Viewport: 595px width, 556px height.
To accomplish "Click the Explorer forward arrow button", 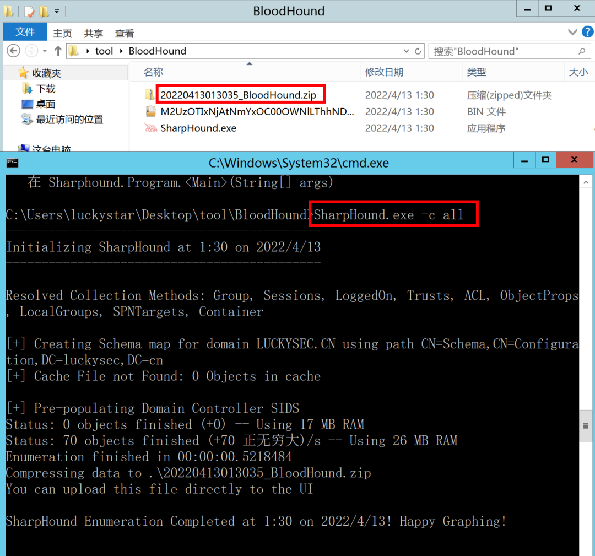I will [31, 51].
